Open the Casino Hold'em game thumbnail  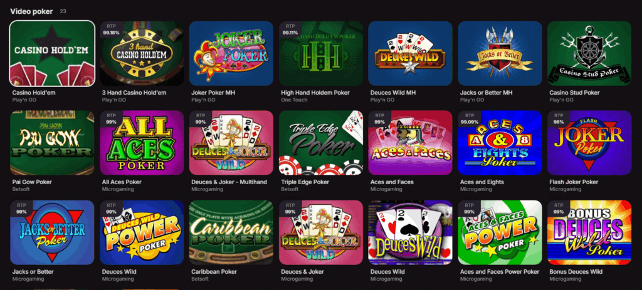pos(52,53)
